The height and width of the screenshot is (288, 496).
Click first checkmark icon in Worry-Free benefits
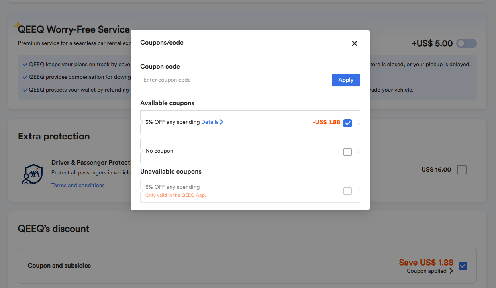click(x=25, y=65)
